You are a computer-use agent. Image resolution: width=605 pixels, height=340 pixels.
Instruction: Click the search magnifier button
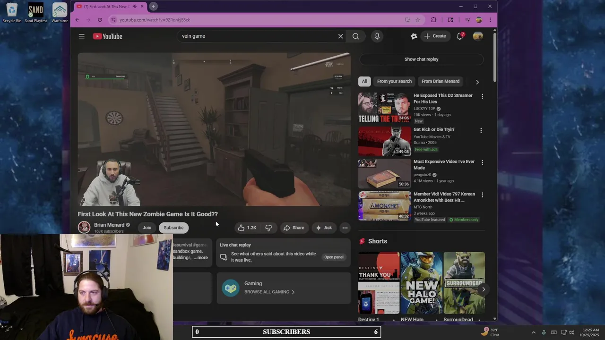click(355, 36)
